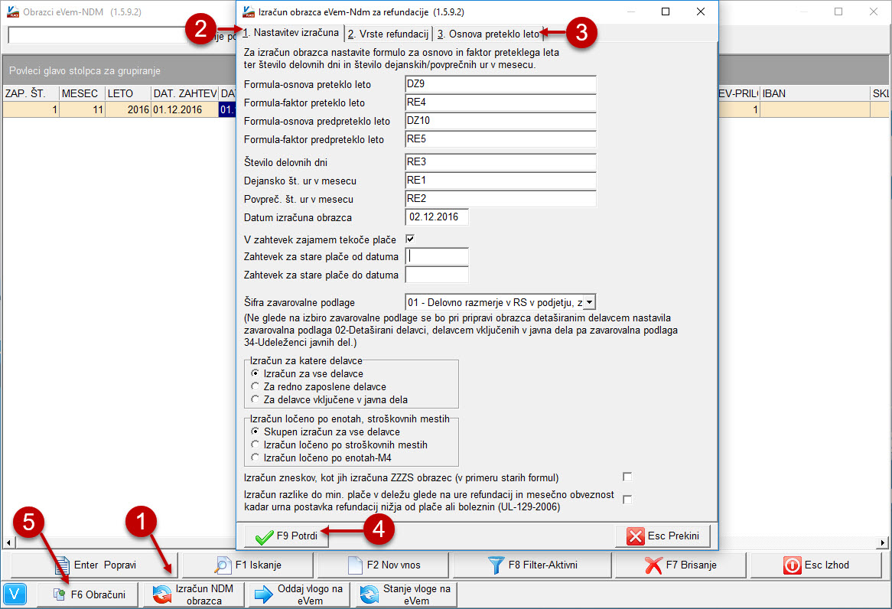Click 'Formula-faktor predpreteklo leto' field RE5
This screenshot has width=892, height=609.
pos(500,139)
